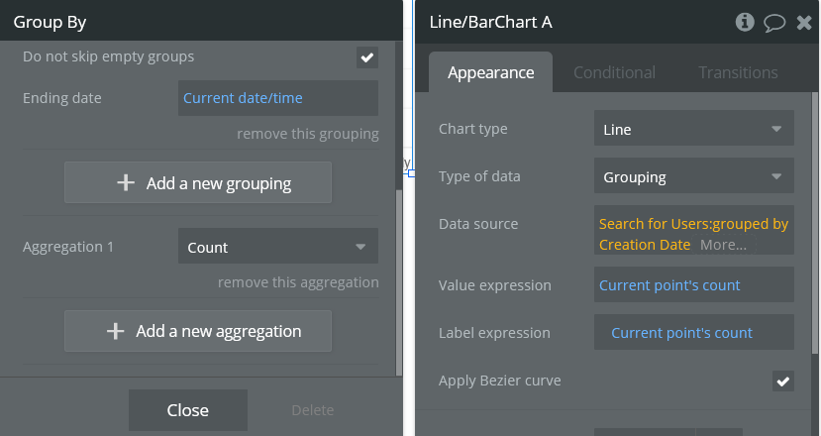The width and height of the screenshot is (821, 436).
Task: Select the Appearance tab
Action: pyautogui.click(x=490, y=72)
